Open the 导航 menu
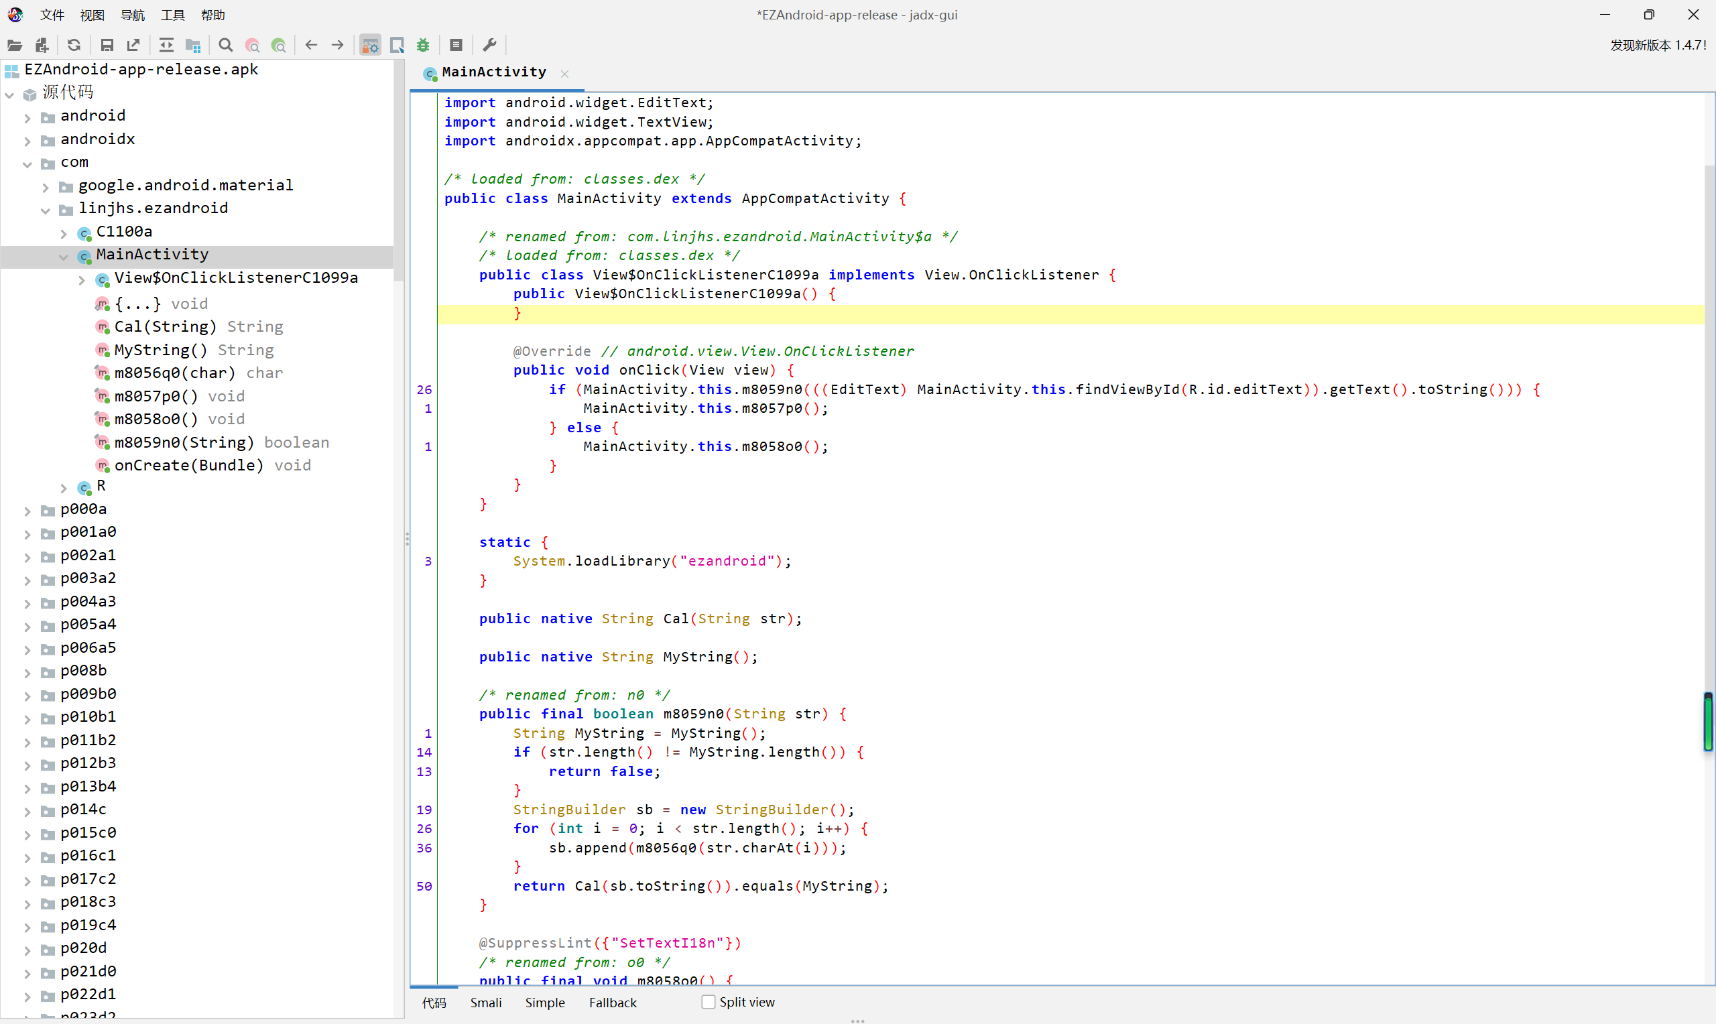This screenshot has height=1024, width=1716. tap(133, 15)
